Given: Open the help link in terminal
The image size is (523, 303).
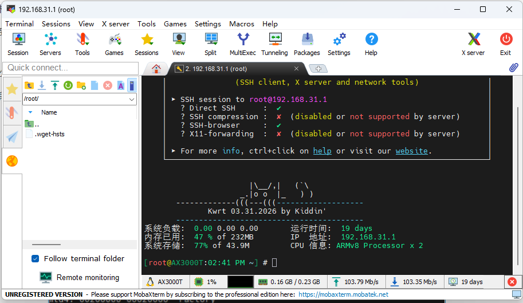Looking at the screenshot, I should pyautogui.click(x=322, y=151).
